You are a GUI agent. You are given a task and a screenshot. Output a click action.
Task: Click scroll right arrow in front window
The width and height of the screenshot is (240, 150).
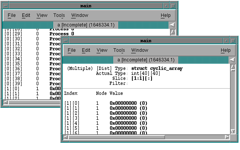pyautogui.click(x=227, y=137)
